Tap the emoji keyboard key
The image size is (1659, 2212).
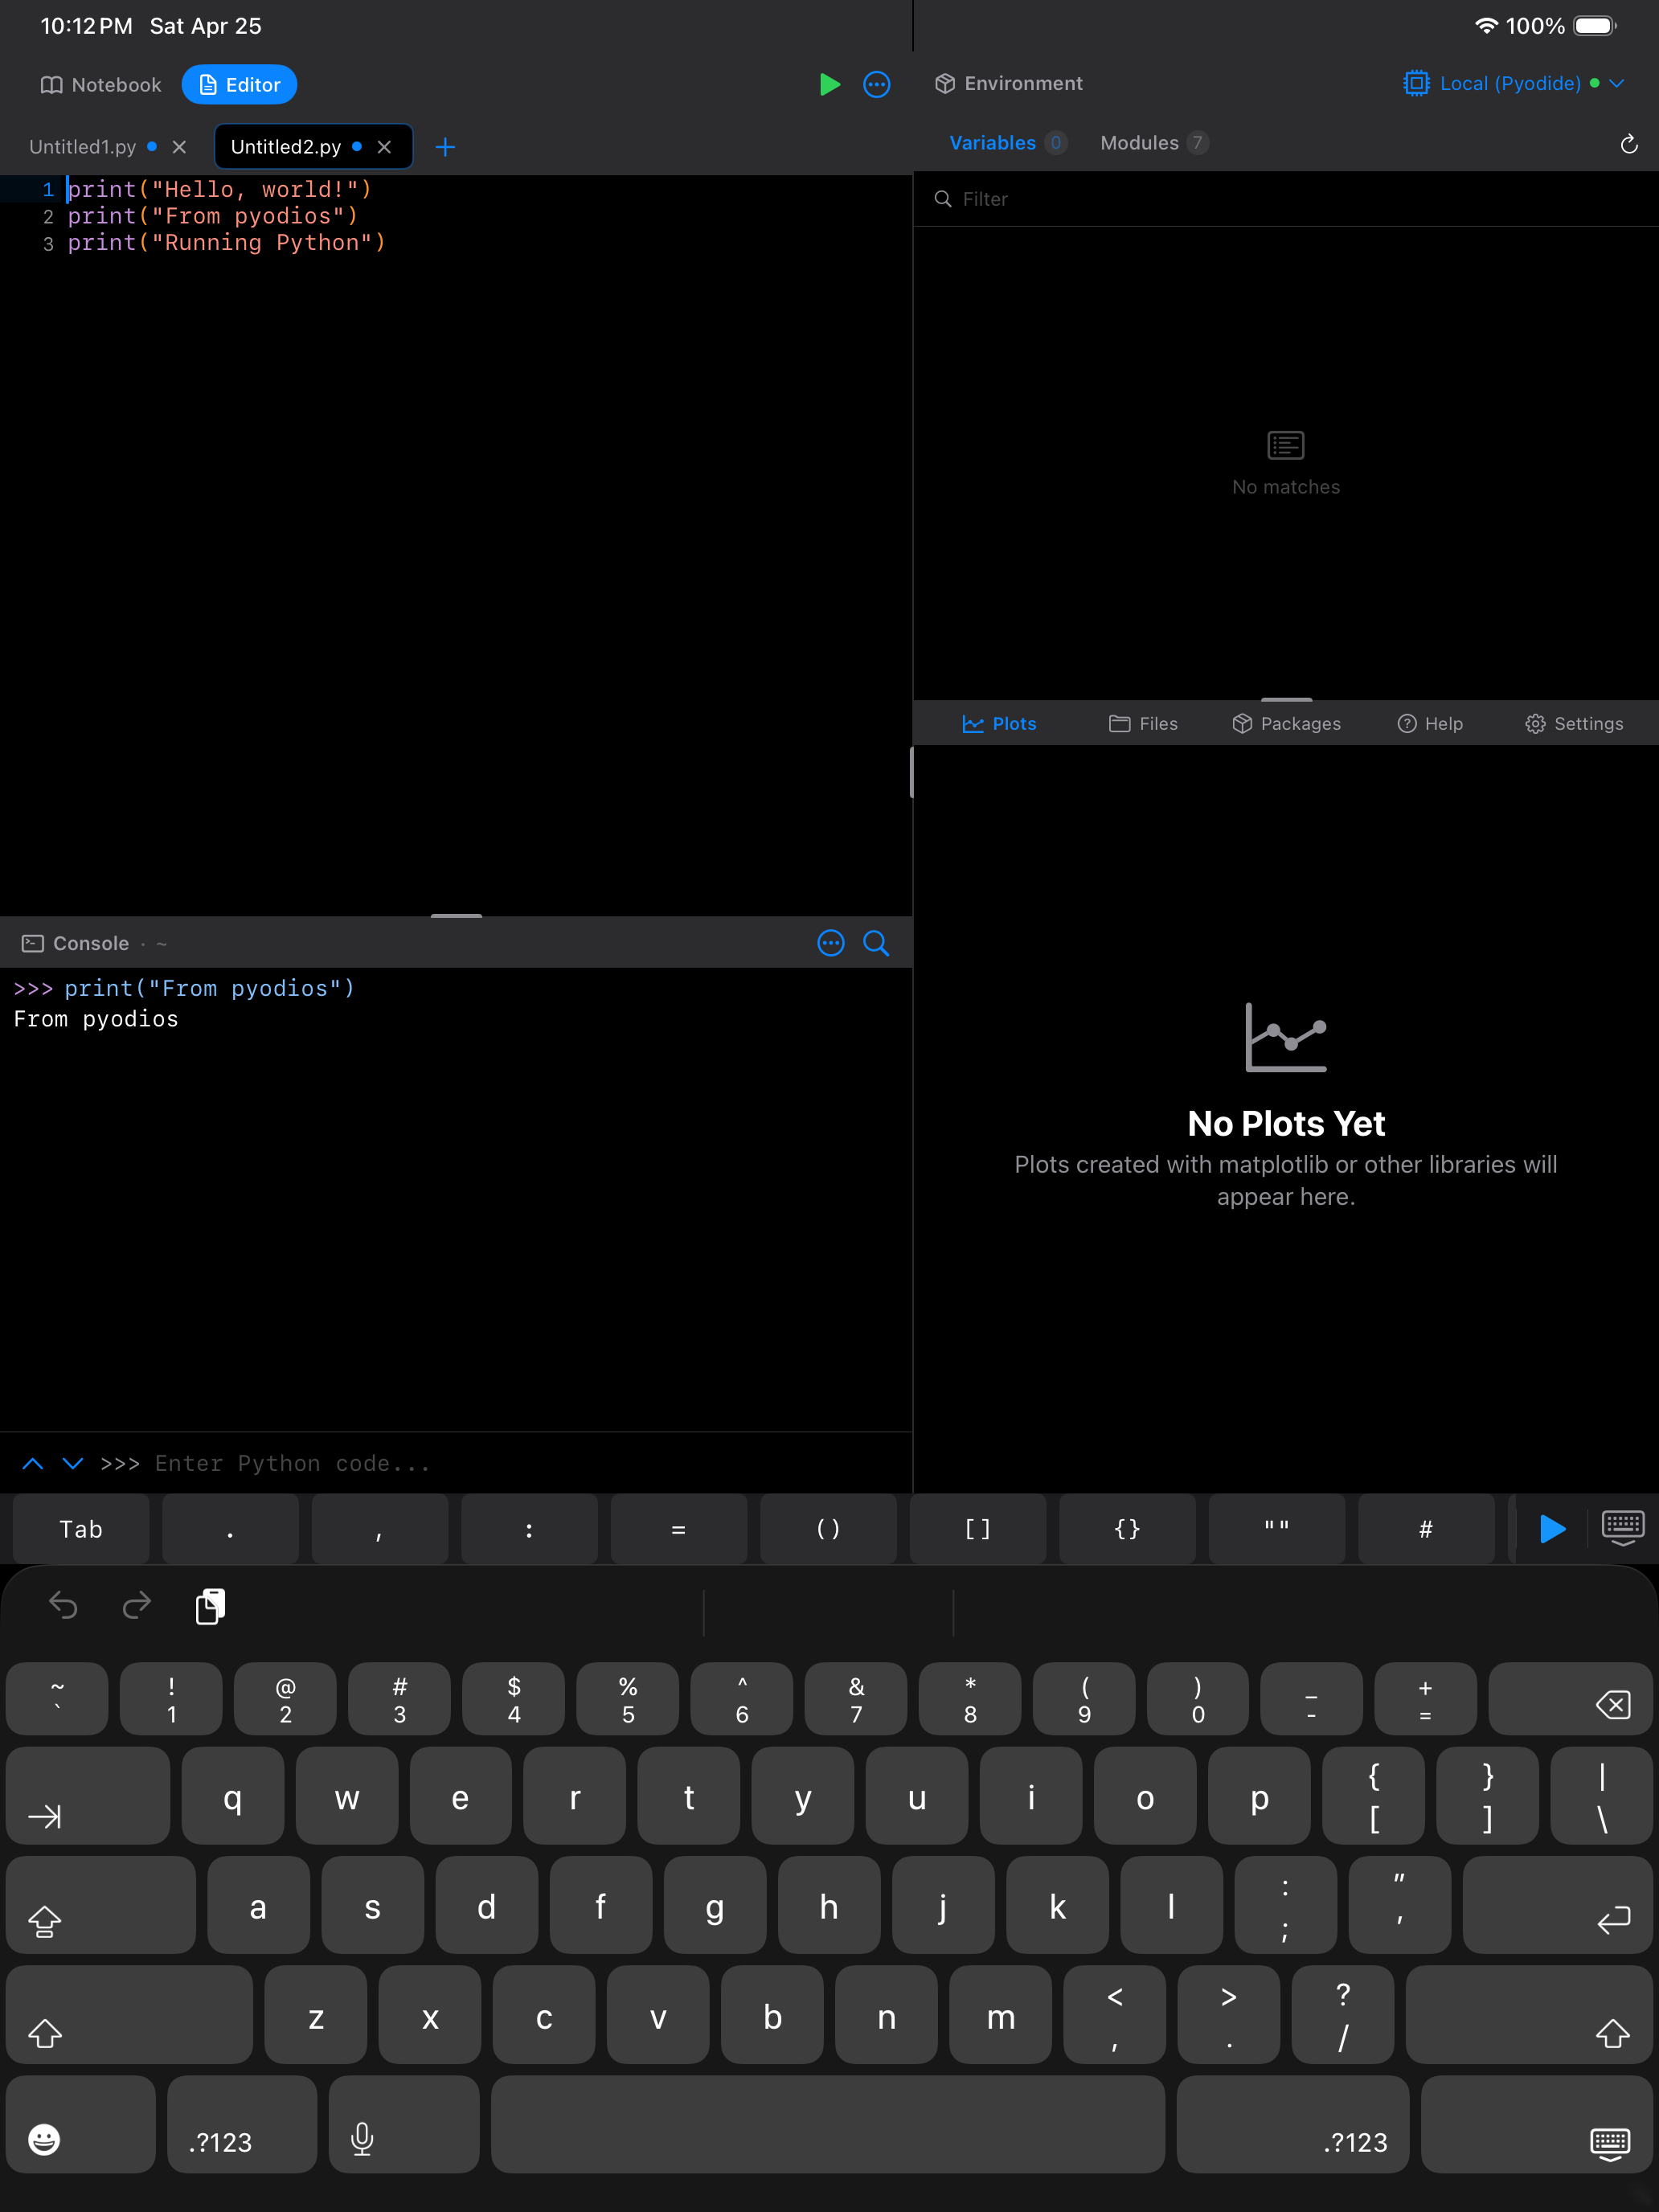tap(81, 2124)
